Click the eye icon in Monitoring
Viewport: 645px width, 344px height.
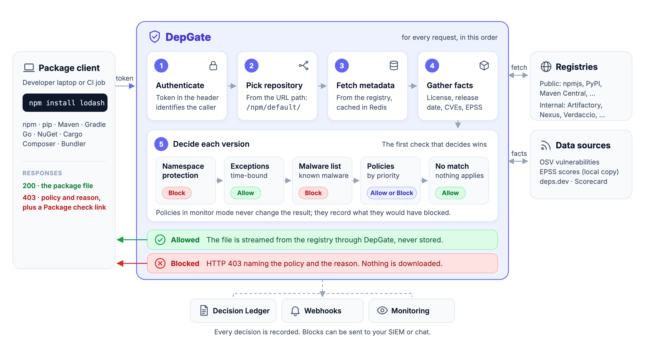tap(382, 310)
